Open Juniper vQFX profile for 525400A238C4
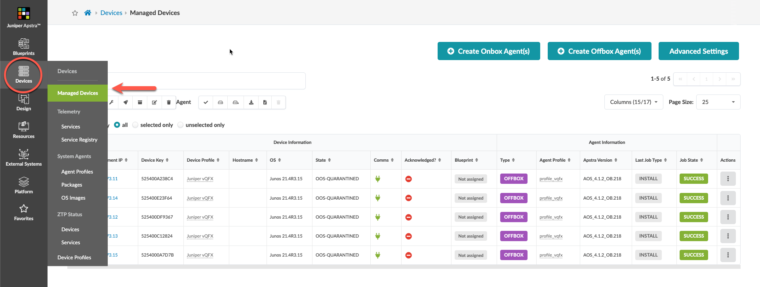 pos(200,179)
